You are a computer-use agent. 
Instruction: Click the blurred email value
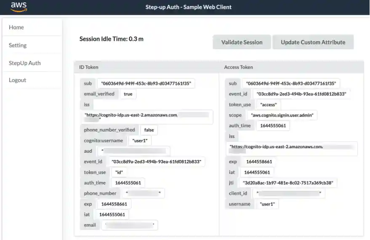click(130, 225)
